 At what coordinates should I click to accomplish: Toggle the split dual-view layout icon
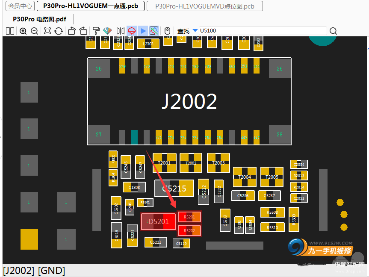(10, 31)
